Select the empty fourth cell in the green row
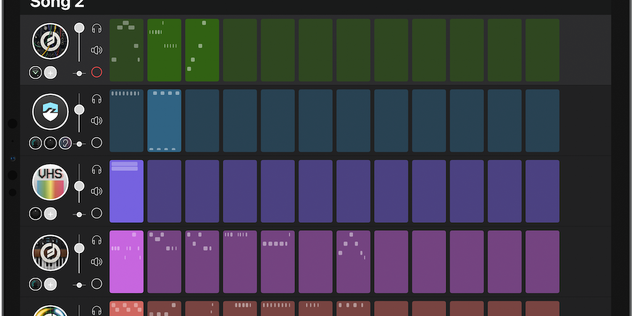The width and height of the screenshot is (632, 316). coord(240,50)
